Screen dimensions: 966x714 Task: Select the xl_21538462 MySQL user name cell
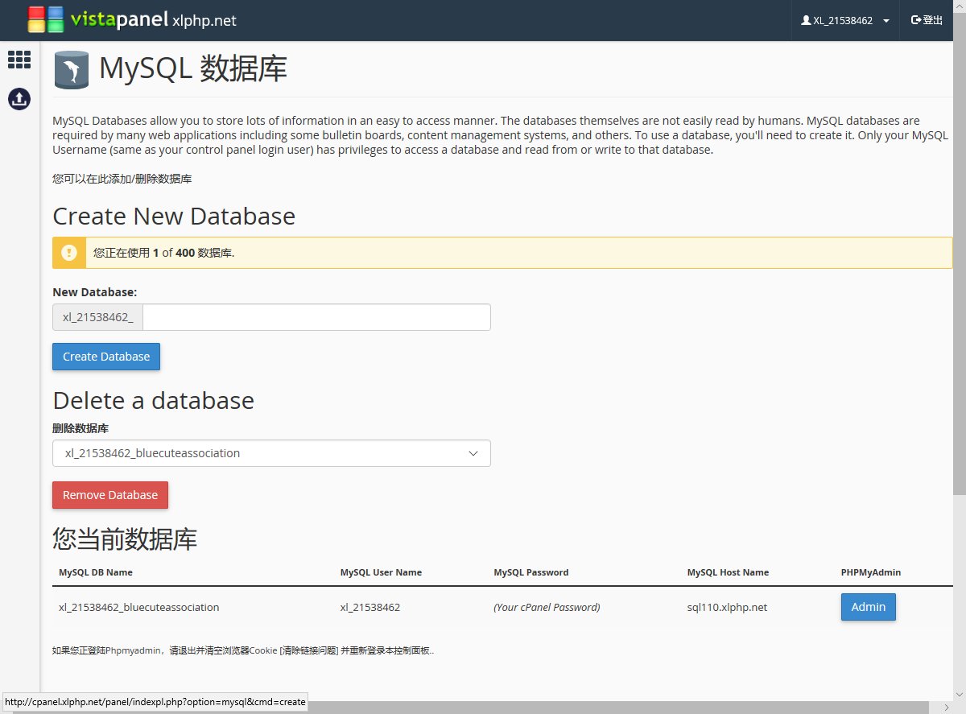(x=370, y=607)
